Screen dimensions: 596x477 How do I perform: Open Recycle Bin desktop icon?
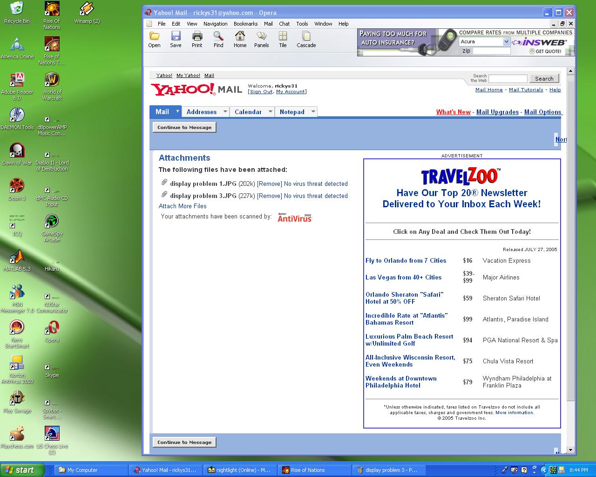tap(17, 13)
